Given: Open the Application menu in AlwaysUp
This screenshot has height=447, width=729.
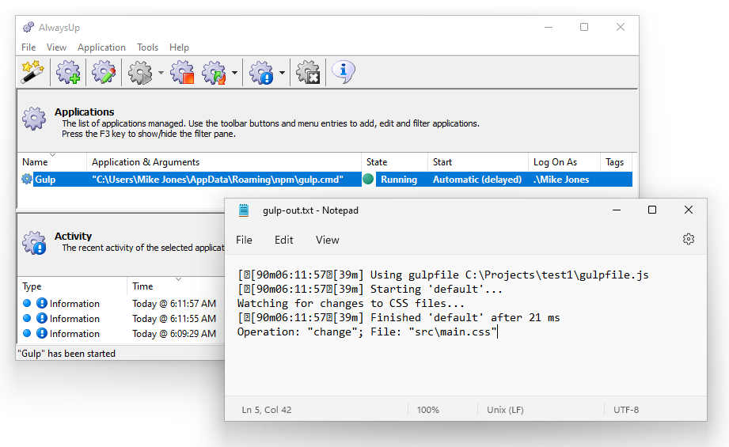Looking at the screenshot, I should pyautogui.click(x=101, y=47).
